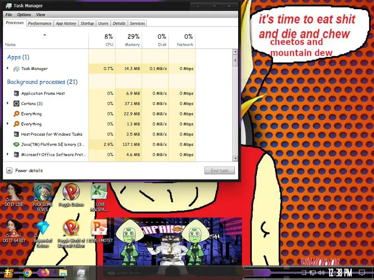Click the square tray icon left of the network icon

pyautogui.click(x=304, y=273)
